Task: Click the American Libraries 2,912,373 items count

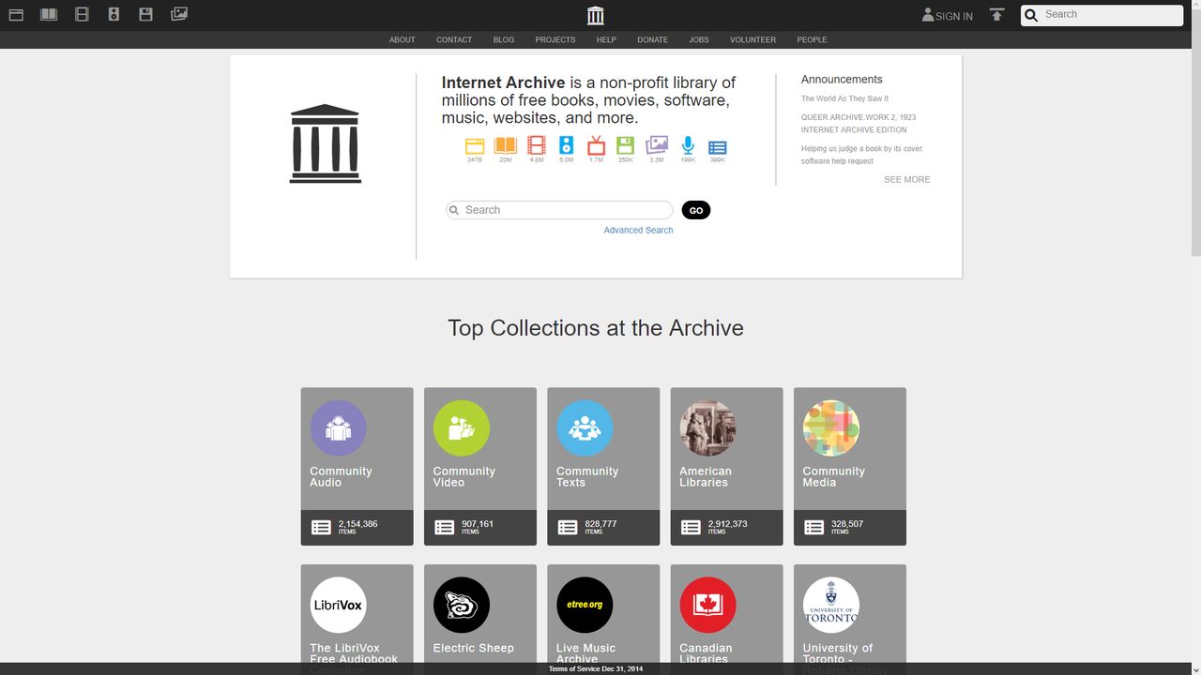Action: coord(727,527)
